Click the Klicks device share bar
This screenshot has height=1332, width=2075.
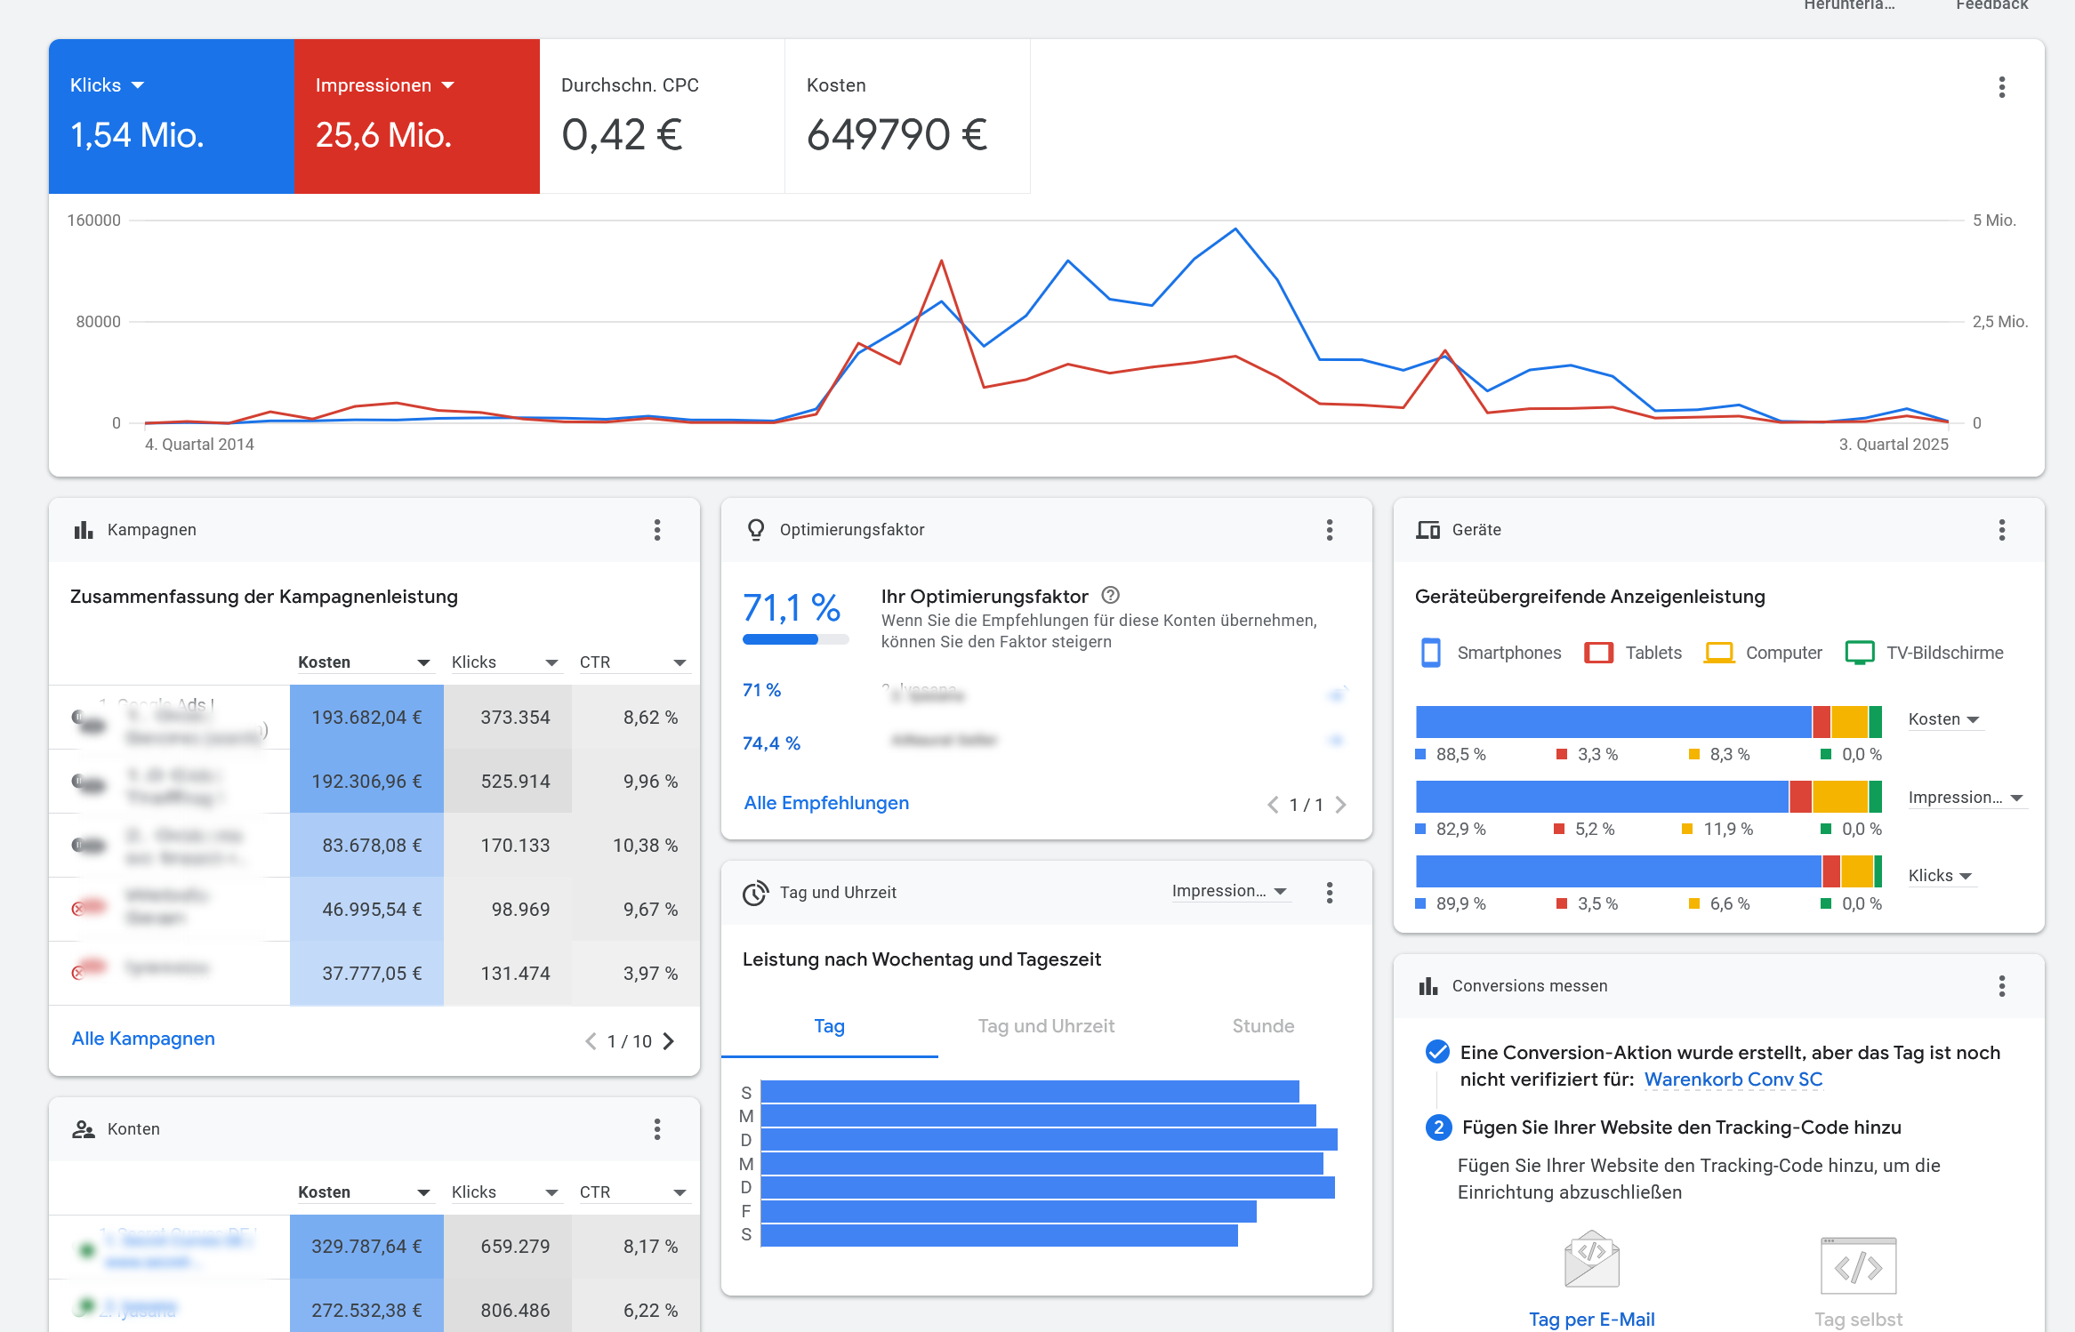1648,871
